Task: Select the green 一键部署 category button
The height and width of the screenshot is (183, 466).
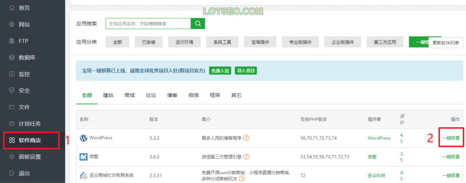Action: click(x=419, y=42)
